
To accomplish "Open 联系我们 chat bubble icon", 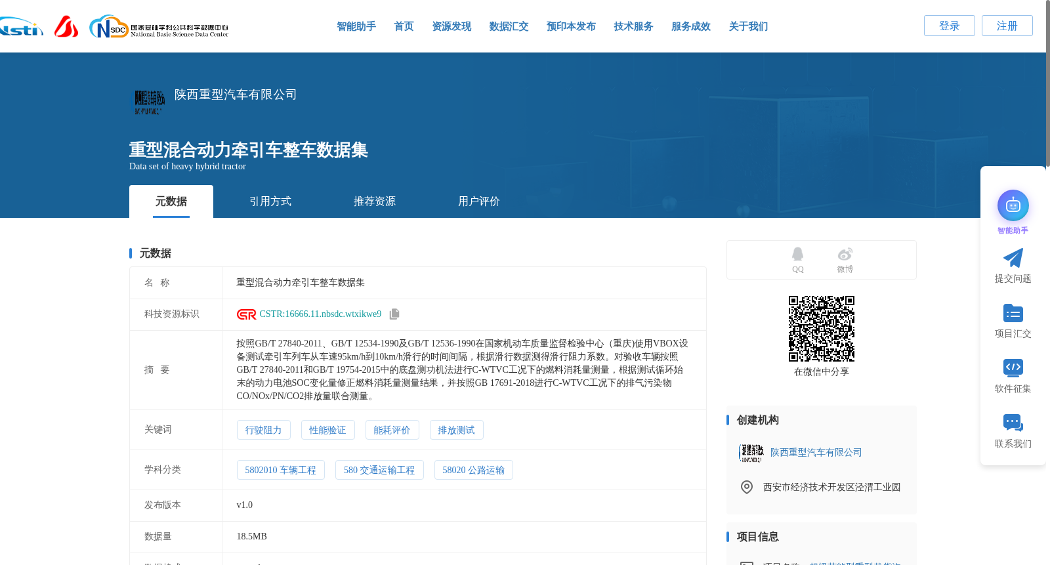I will click(1013, 423).
